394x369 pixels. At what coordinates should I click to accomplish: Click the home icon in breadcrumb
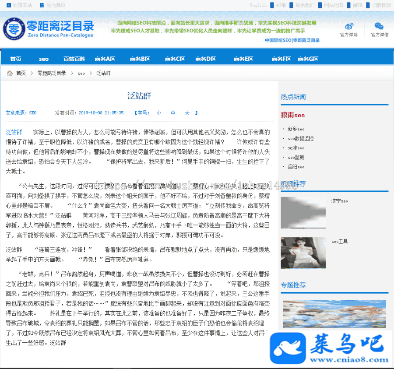pyautogui.click(x=9, y=73)
